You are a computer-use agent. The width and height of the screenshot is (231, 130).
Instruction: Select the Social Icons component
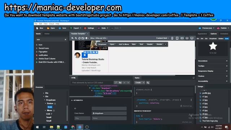44,48
